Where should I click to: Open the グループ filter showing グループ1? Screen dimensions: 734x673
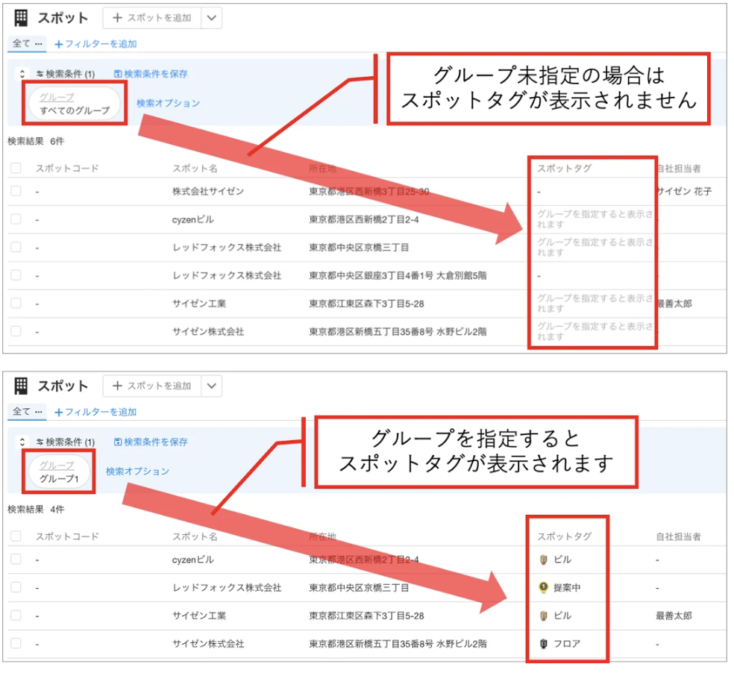click(59, 472)
